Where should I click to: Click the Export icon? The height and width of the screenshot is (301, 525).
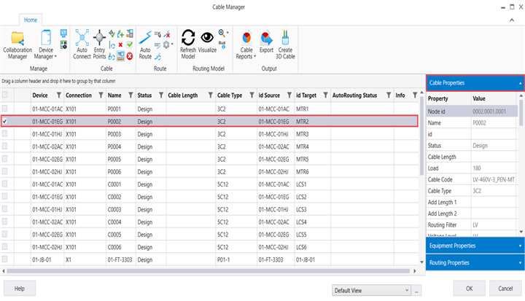pos(266,42)
